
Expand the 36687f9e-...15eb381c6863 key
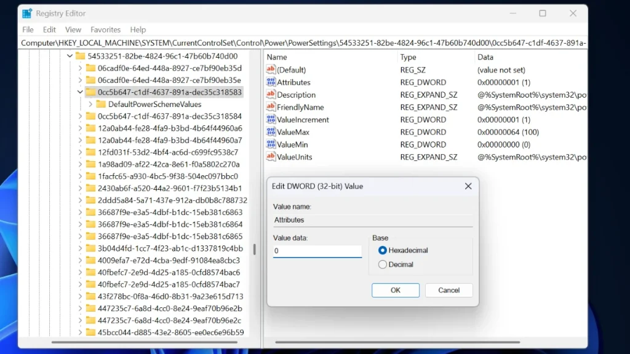click(x=80, y=212)
